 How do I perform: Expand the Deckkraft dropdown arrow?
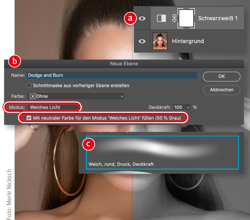[188, 107]
